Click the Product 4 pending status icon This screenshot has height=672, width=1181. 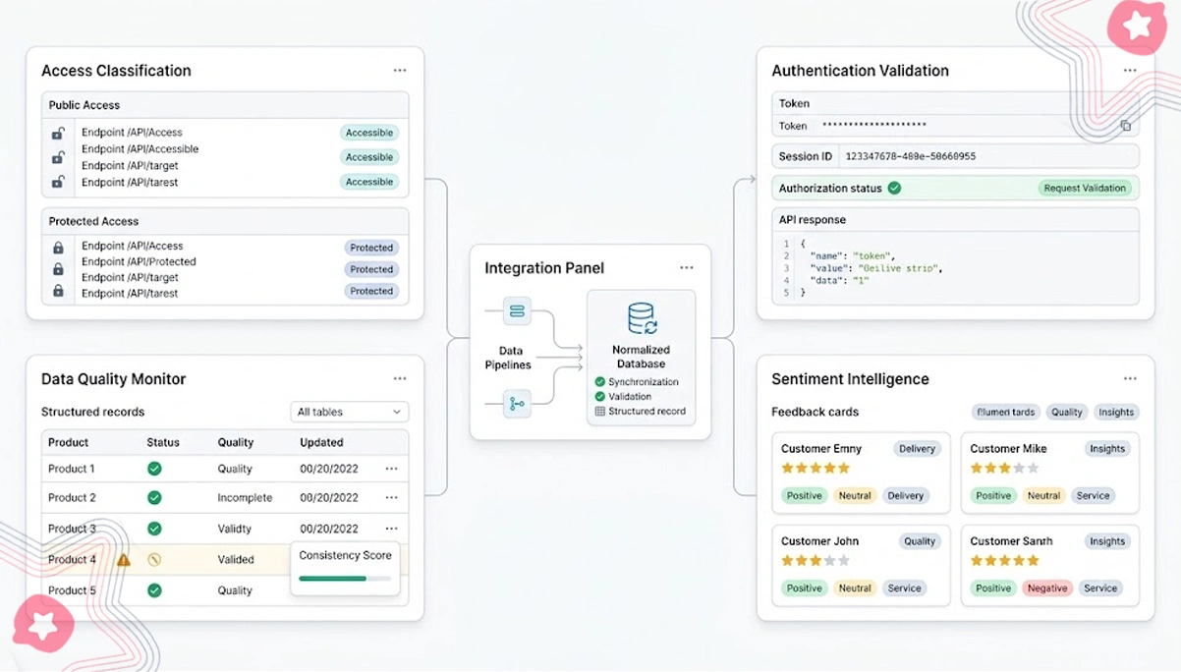click(x=154, y=560)
